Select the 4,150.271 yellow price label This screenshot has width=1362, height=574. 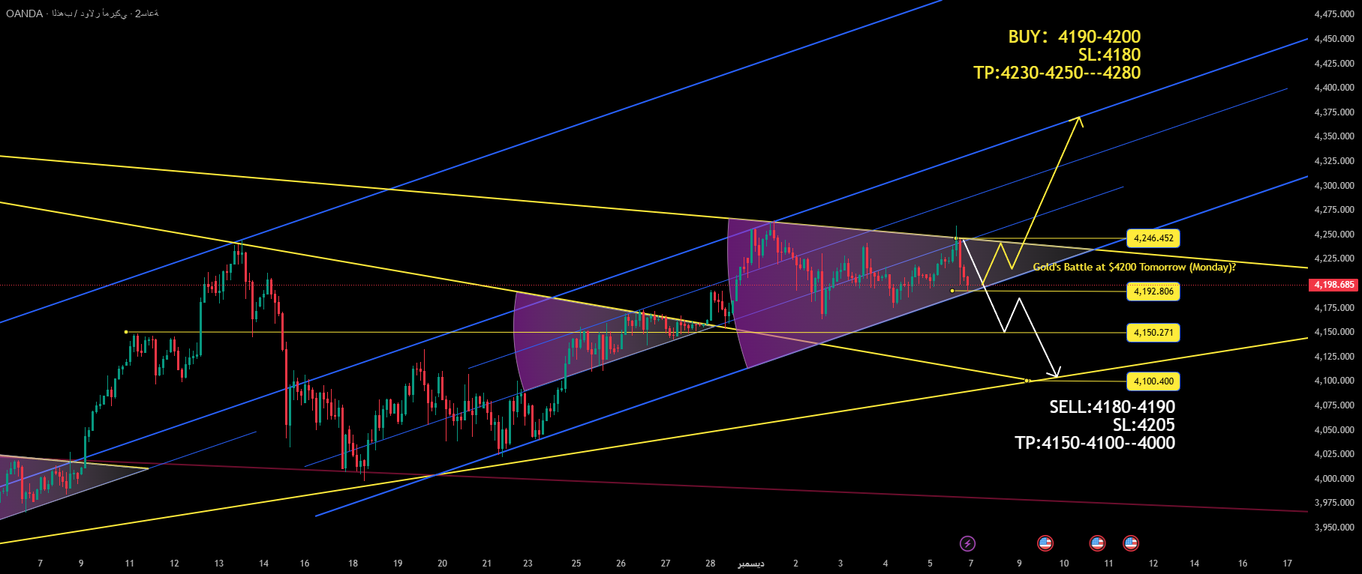(1153, 333)
